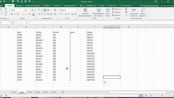The width and height of the screenshot is (174, 98).
Task: Align text to the middle vertically
Action: [x=42, y=10]
